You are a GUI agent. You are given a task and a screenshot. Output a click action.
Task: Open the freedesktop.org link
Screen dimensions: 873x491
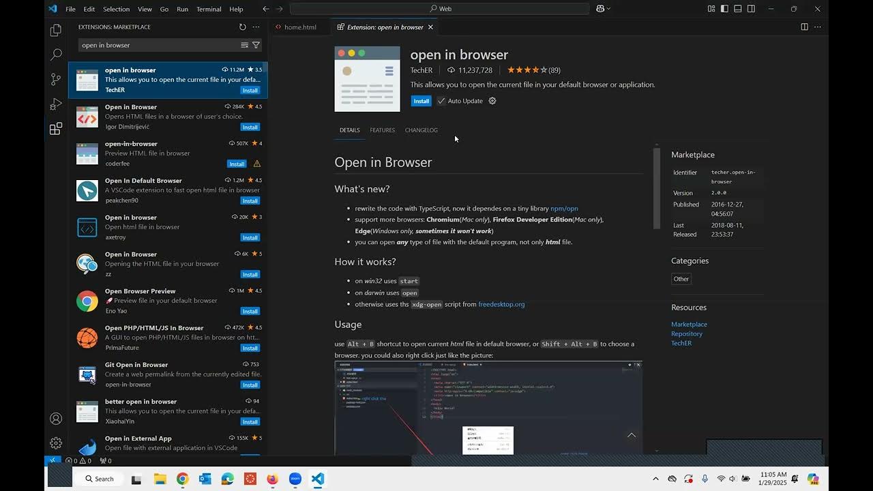click(501, 304)
